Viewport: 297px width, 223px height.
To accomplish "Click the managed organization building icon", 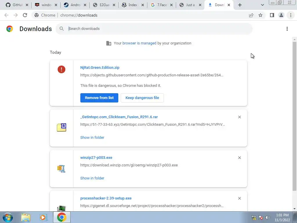I will (109, 43).
